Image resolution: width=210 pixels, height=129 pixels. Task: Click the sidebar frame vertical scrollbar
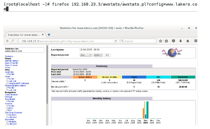47,75
